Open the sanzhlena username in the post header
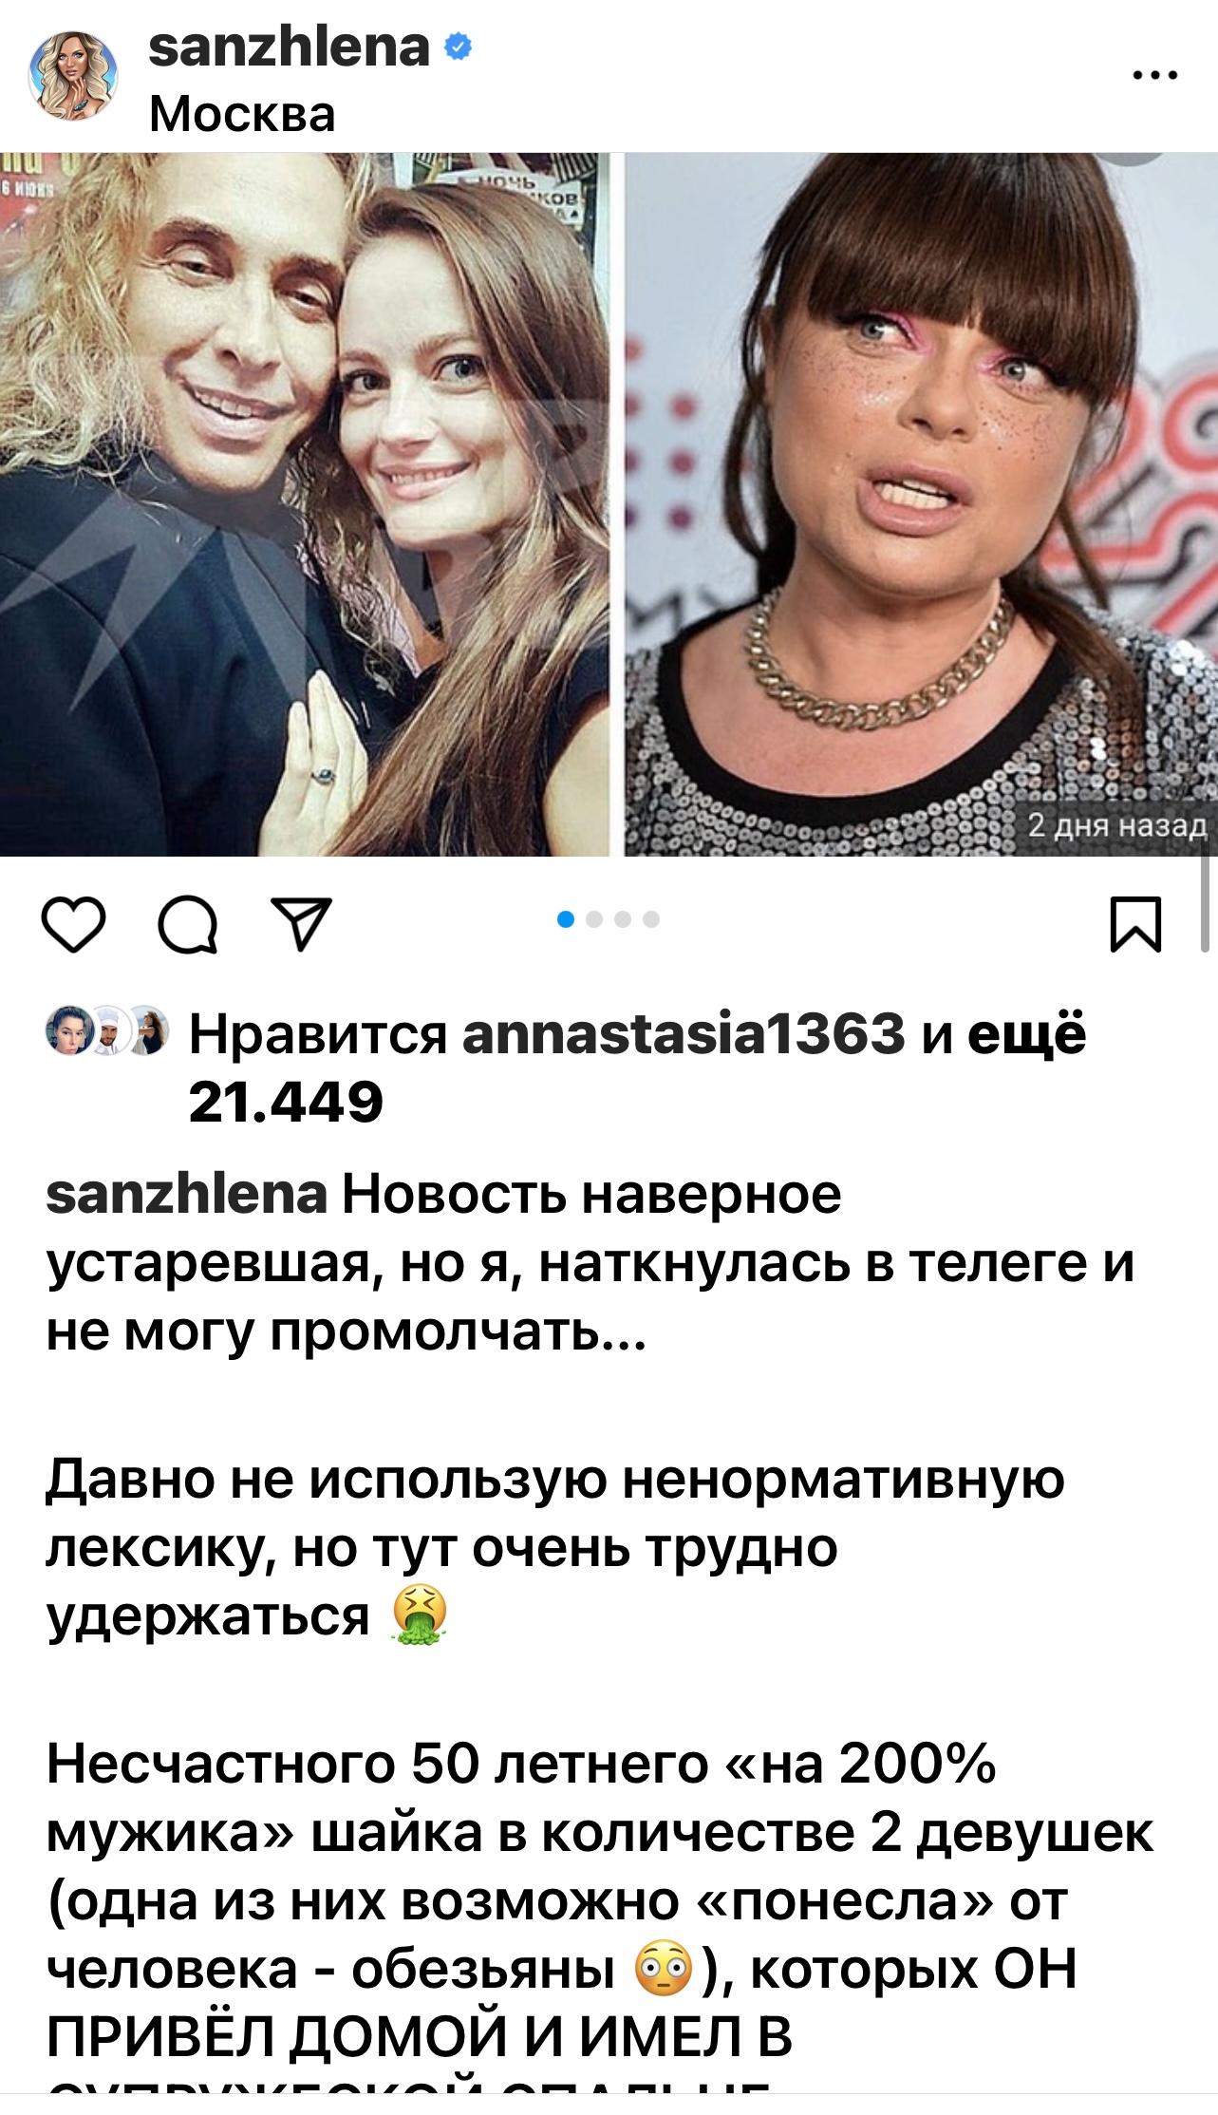The image size is (1218, 2115). [290, 47]
